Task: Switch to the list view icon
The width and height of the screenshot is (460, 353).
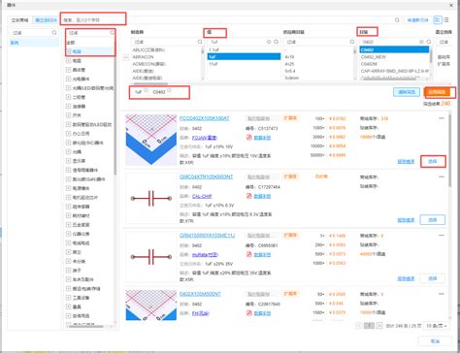Action: (446, 19)
